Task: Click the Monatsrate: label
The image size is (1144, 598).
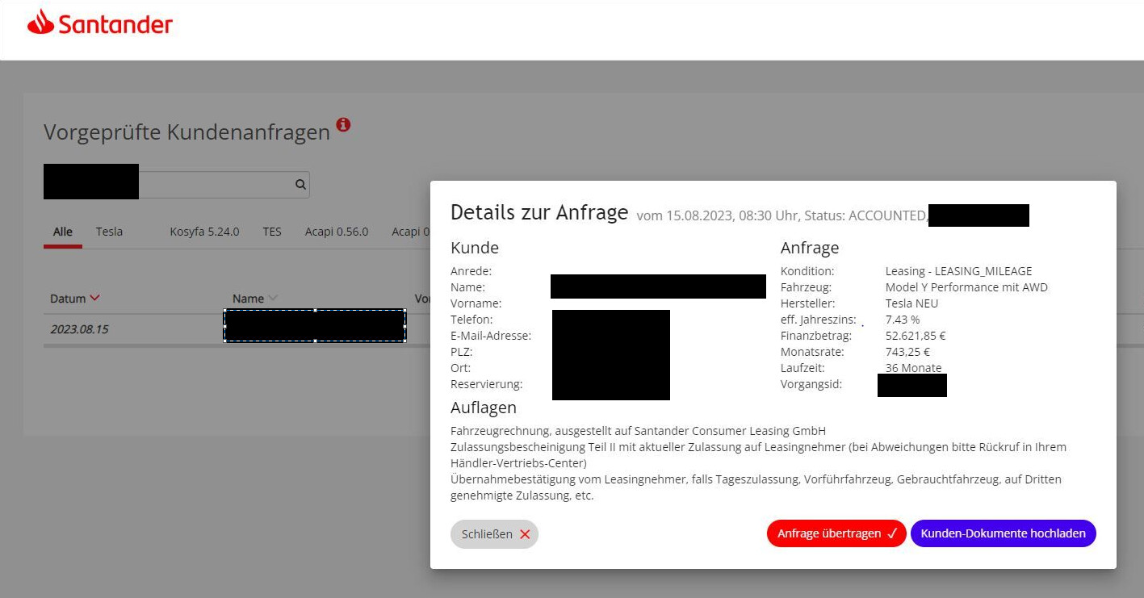Action: point(812,352)
